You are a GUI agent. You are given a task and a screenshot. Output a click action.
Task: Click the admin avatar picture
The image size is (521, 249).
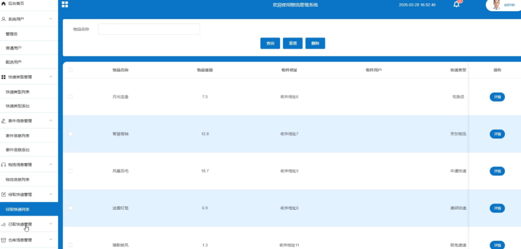click(497, 5)
